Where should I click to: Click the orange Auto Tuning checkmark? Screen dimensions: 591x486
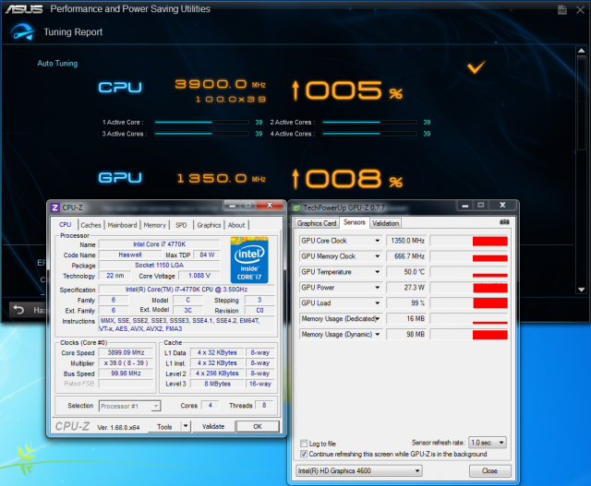pos(476,67)
